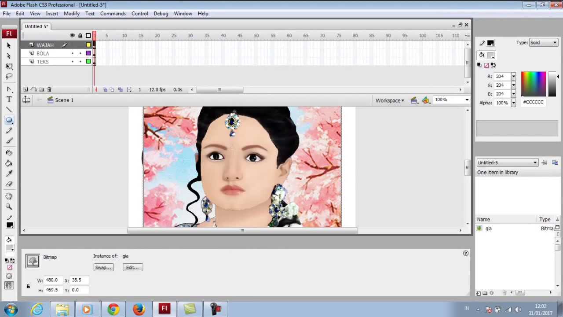
Task: Click the Insert Layer Folder icon
Action: [x=41, y=89]
